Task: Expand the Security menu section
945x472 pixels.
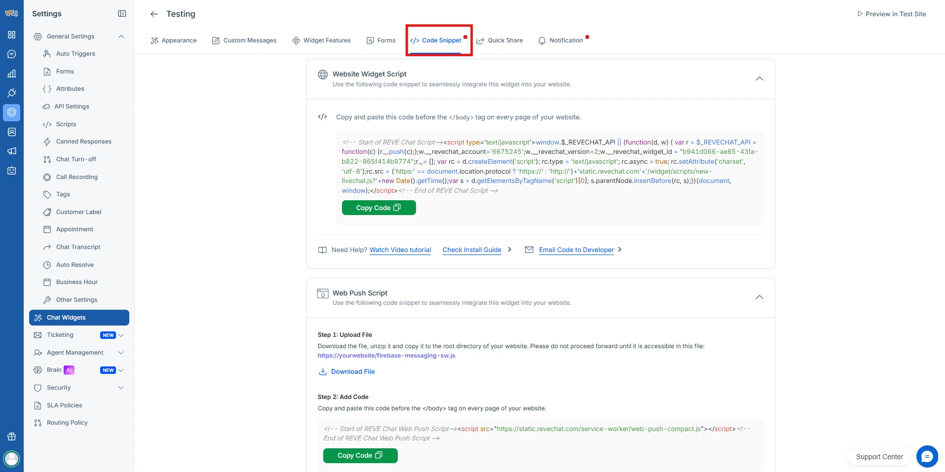Action: point(121,388)
